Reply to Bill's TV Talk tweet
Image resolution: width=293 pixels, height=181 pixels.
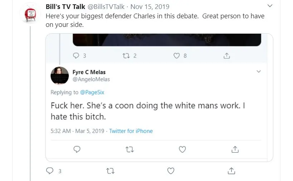click(x=50, y=171)
